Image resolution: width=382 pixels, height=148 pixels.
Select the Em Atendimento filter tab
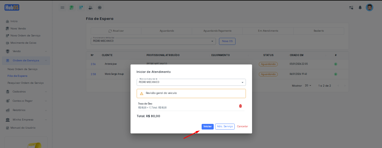(268, 31)
